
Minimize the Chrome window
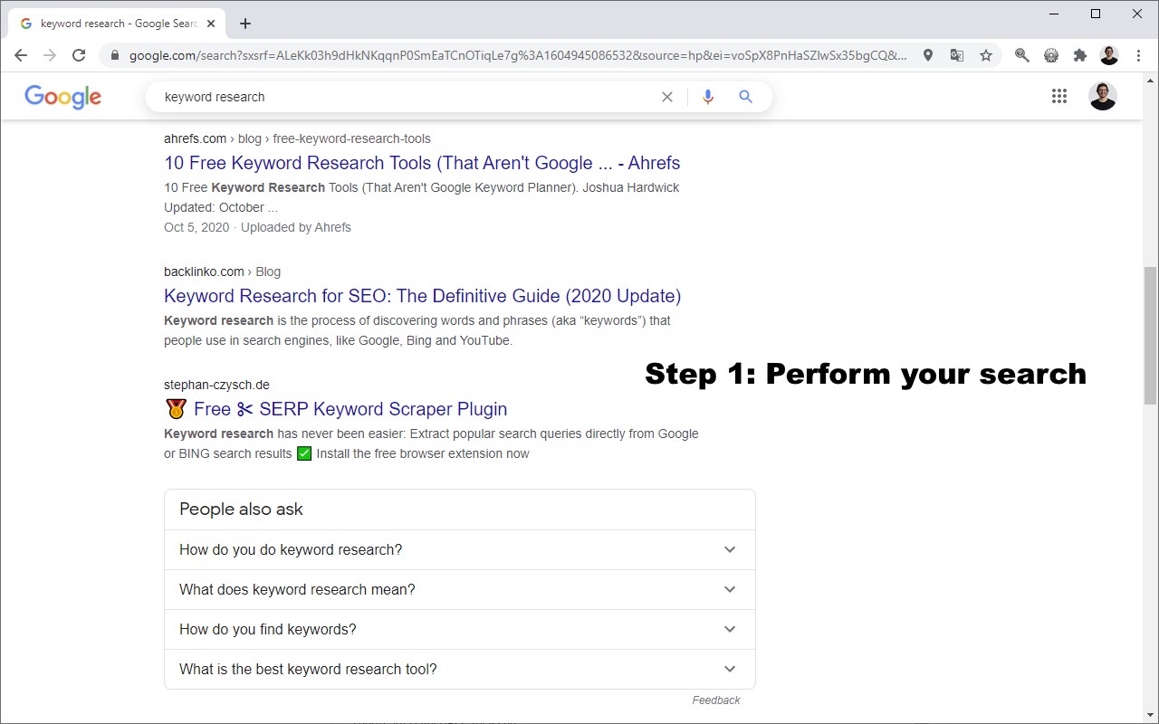pos(1055,14)
